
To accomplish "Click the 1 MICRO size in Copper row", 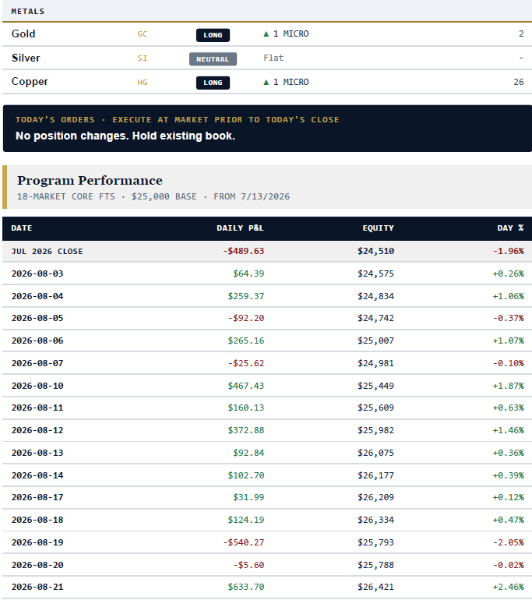I will pos(291,82).
